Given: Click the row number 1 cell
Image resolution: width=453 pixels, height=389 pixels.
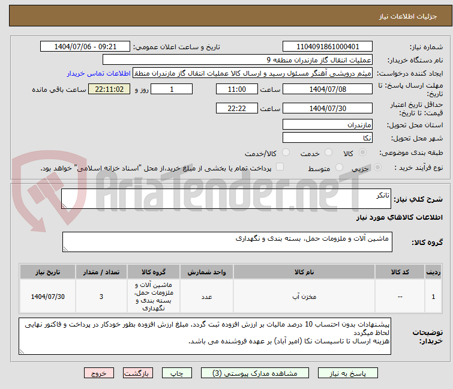Looking at the screenshot, I should [433, 297].
